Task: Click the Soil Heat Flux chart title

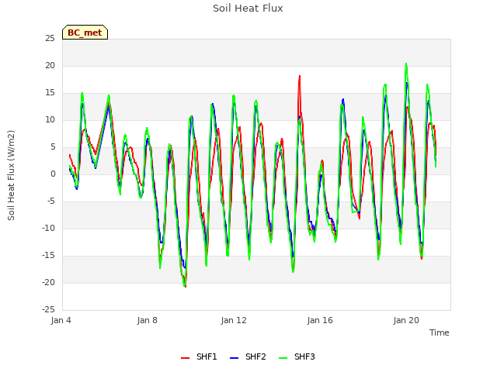Action: (248, 9)
